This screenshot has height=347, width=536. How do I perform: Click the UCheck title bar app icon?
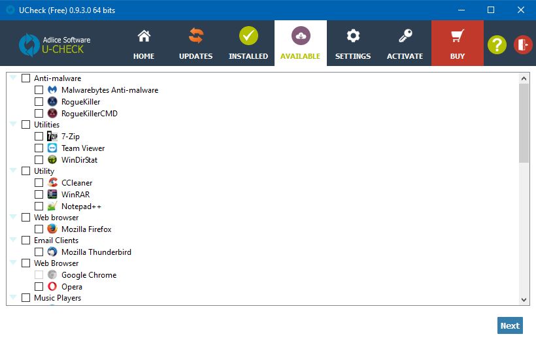[10, 10]
